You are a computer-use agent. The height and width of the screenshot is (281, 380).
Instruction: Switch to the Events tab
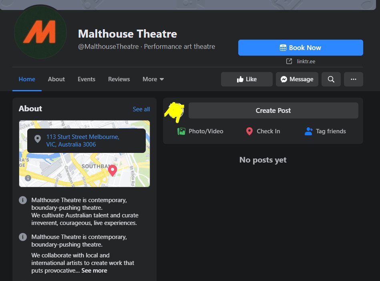click(86, 79)
